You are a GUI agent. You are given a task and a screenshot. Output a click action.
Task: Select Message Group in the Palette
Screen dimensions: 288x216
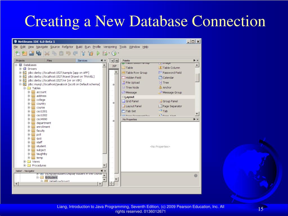coord(170,93)
